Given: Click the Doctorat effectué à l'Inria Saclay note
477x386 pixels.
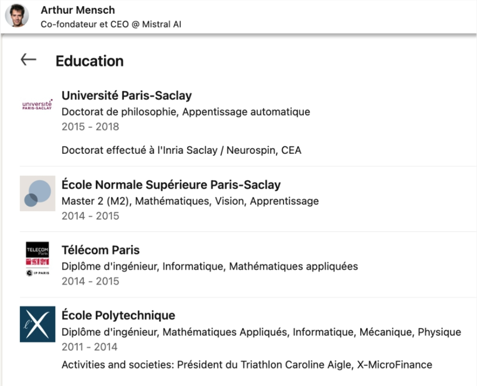Looking at the screenshot, I should tap(181, 150).
